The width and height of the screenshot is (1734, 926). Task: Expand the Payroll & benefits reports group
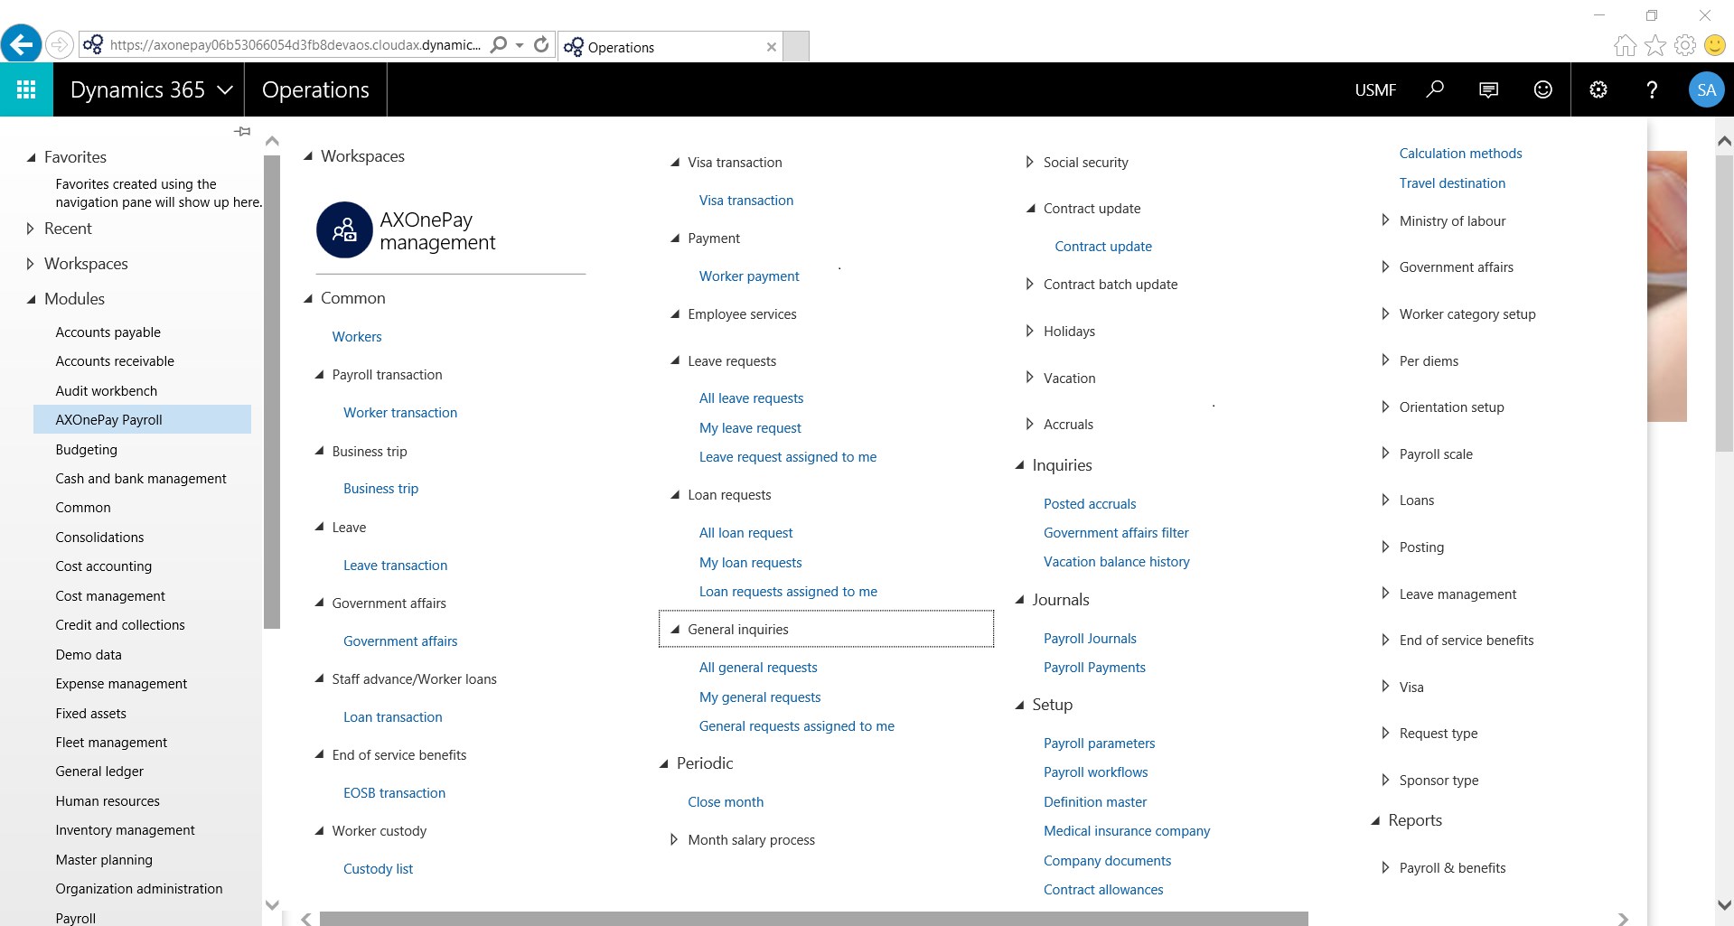point(1385,868)
